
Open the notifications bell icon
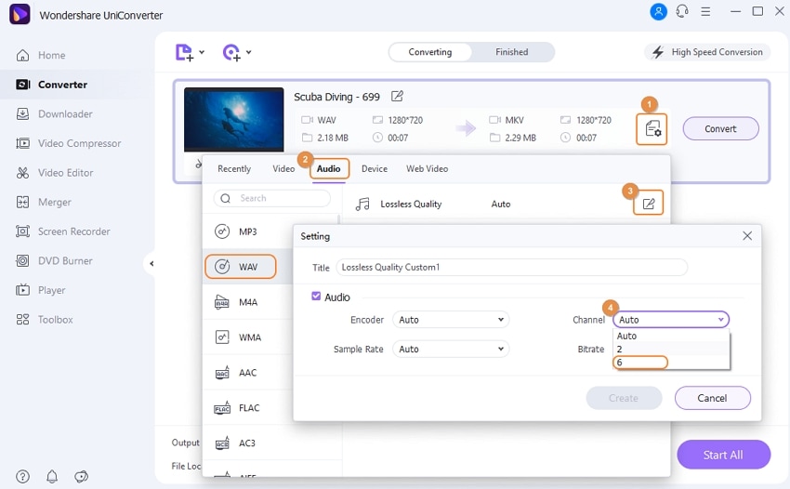tap(52, 476)
